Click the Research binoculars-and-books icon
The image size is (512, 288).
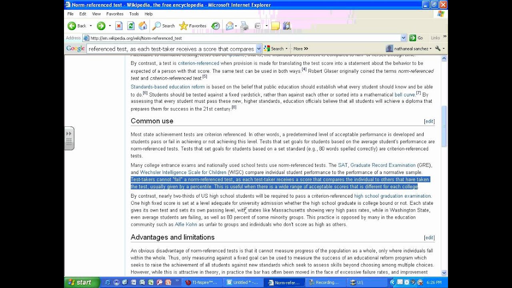[287, 26]
